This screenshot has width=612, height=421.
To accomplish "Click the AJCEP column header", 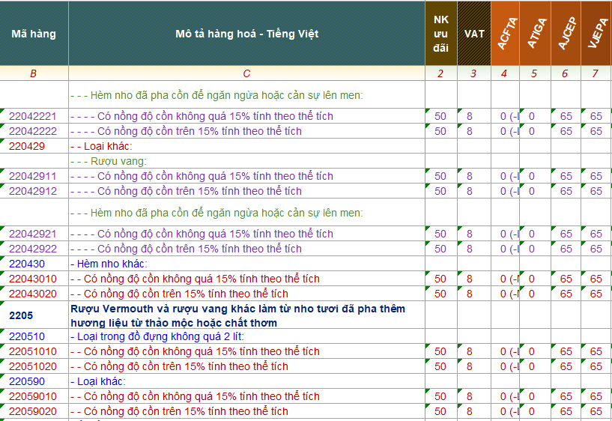I will click(565, 34).
